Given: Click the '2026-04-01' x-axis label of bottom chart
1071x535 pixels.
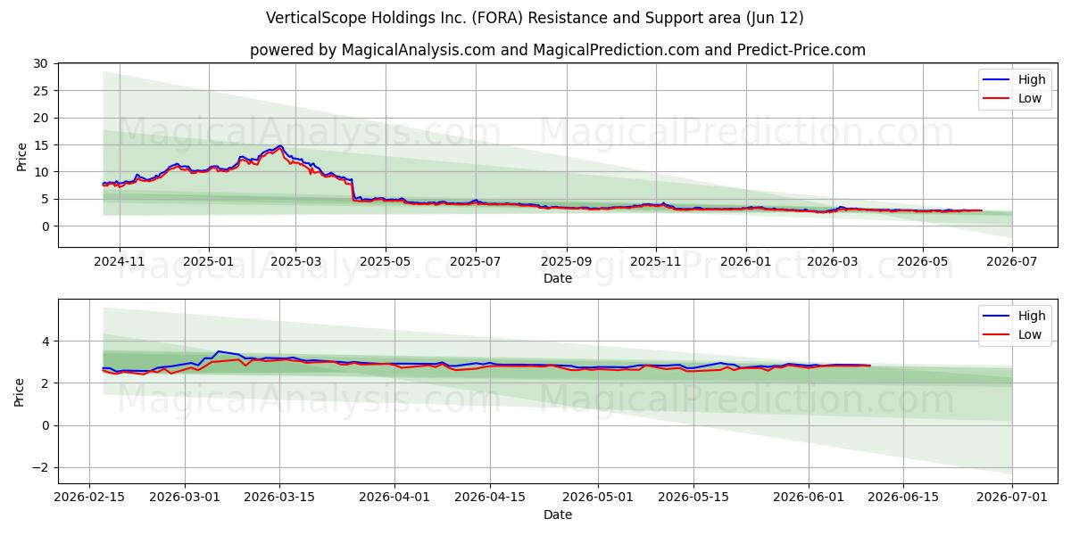Looking at the screenshot, I should tap(395, 497).
